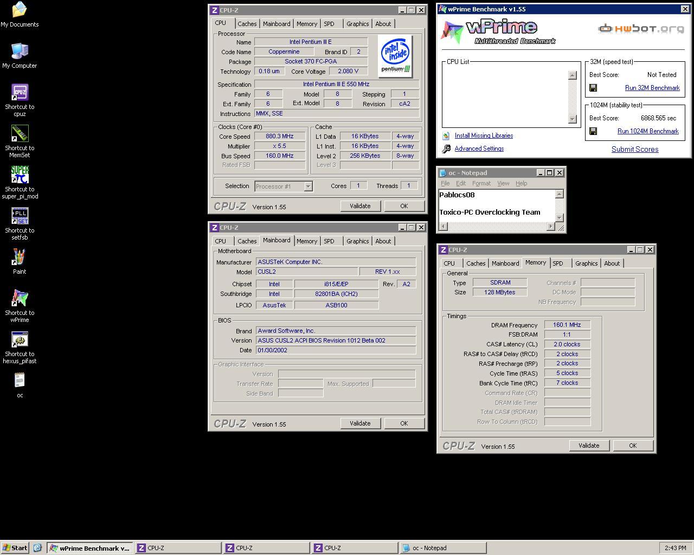This screenshot has width=694, height=555.
Task: Open About tab in CPU-Z Mainboard window
Action: (383, 241)
